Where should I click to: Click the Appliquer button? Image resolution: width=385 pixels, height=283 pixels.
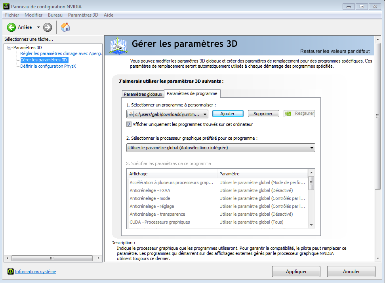(296, 272)
